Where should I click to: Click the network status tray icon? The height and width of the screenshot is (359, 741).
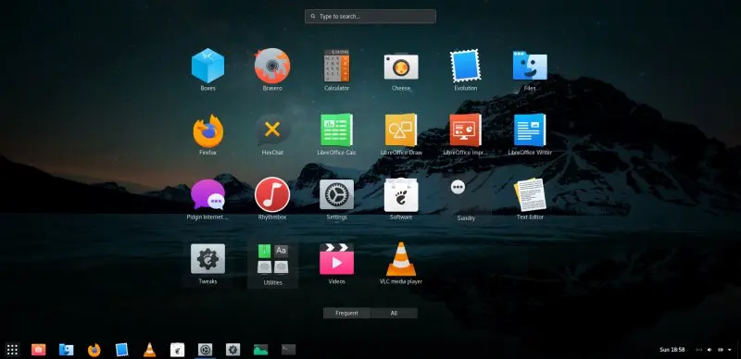699,350
